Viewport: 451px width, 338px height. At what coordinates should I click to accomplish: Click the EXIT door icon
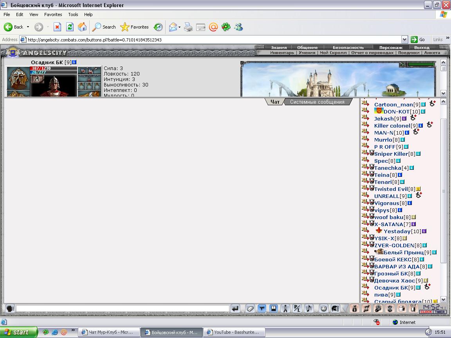point(413,308)
